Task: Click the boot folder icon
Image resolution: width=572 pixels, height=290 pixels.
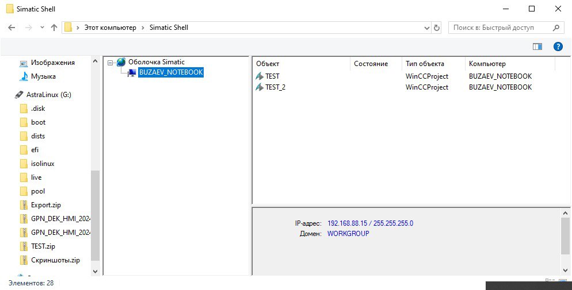Action: pos(24,122)
